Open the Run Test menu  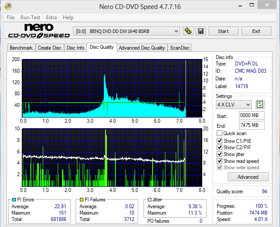click(x=30, y=18)
